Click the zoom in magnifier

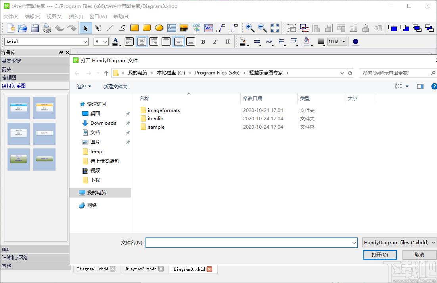point(250,28)
